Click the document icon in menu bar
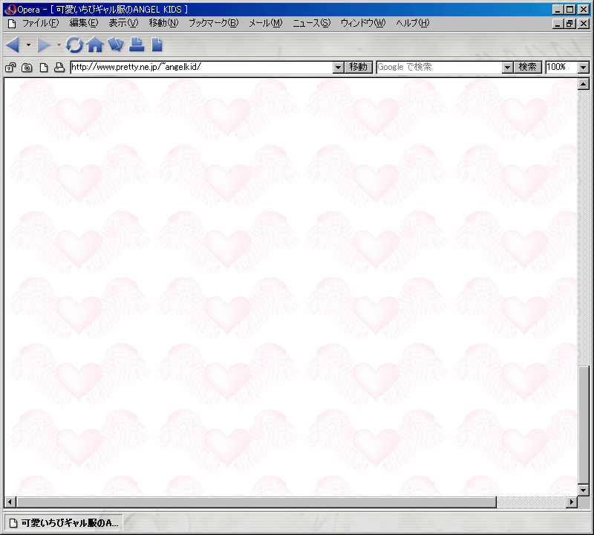This screenshot has width=594, height=535. [12, 24]
